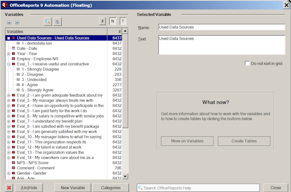
Task: Toggle the # count display button
Action: [x=102, y=21]
